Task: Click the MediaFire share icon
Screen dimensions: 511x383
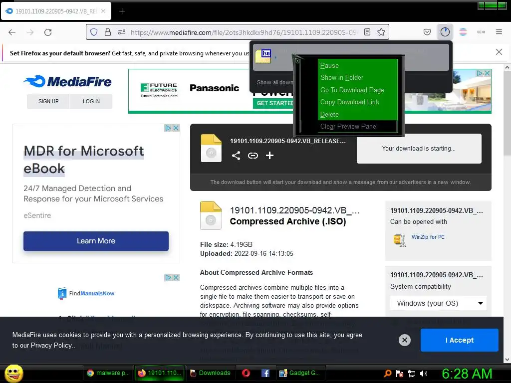Action: [236, 156]
